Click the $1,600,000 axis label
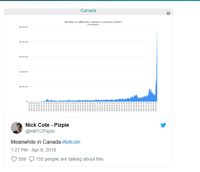 [24, 86]
